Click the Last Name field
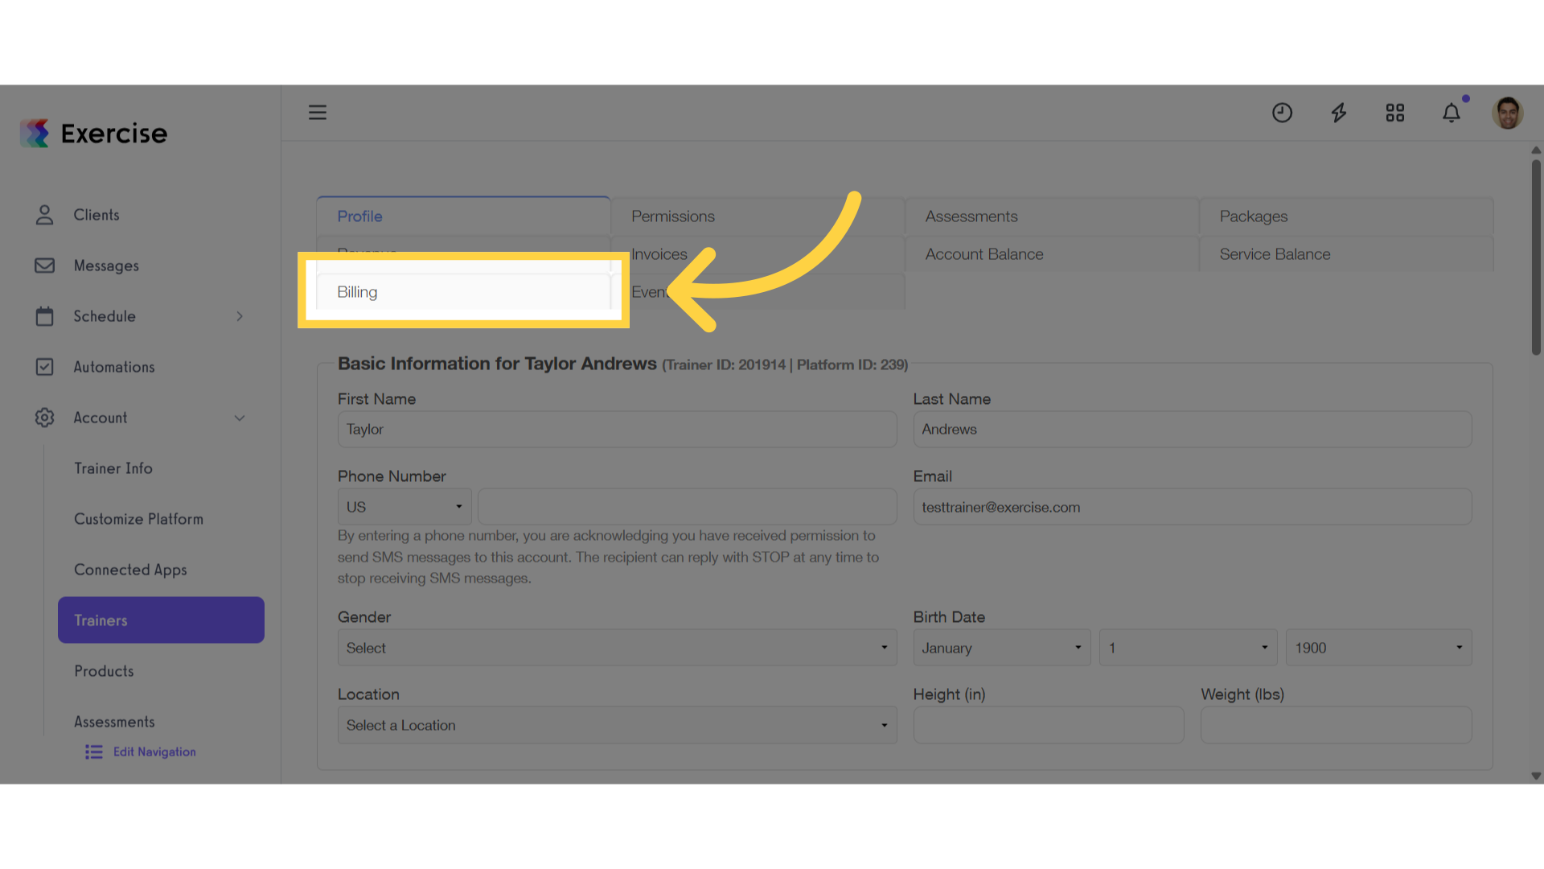This screenshot has height=869, width=1544. pos(1193,430)
